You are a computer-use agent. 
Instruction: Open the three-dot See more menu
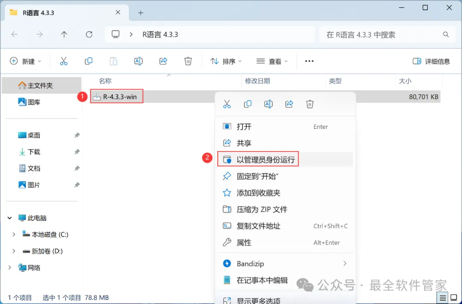coord(309,61)
